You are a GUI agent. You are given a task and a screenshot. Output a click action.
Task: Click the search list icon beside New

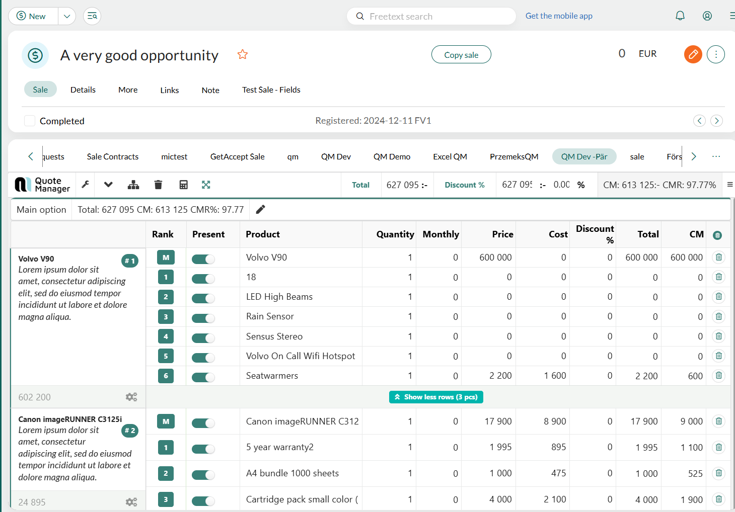click(x=92, y=16)
